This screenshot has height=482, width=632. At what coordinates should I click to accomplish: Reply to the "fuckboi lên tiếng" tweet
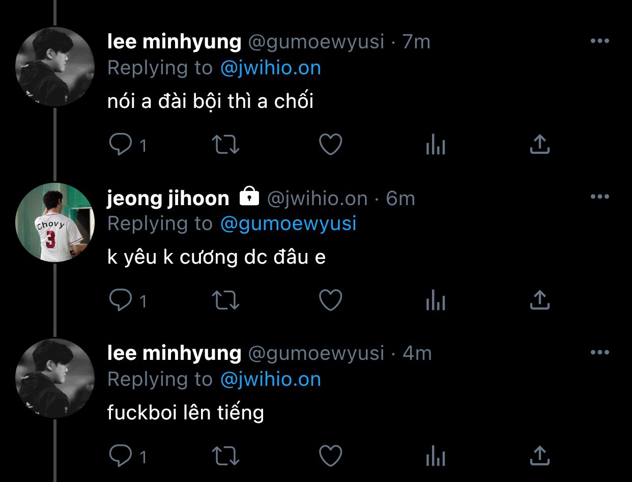point(121,456)
